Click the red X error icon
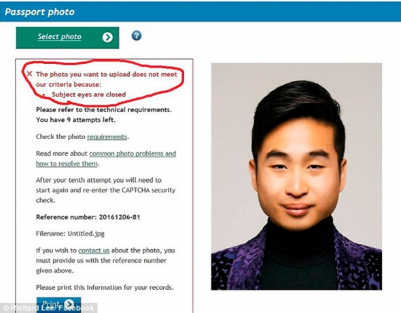Image resolution: width=401 pixels, height=313 pixels. click(30, 74)
